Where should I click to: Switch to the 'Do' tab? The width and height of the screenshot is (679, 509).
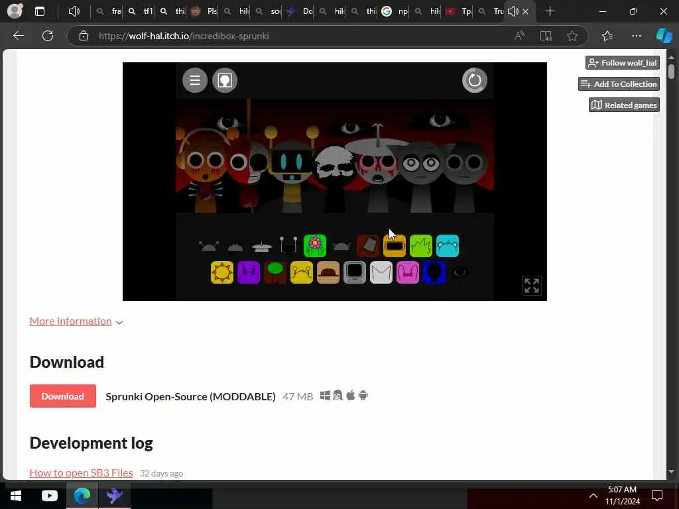coord(300,11)
